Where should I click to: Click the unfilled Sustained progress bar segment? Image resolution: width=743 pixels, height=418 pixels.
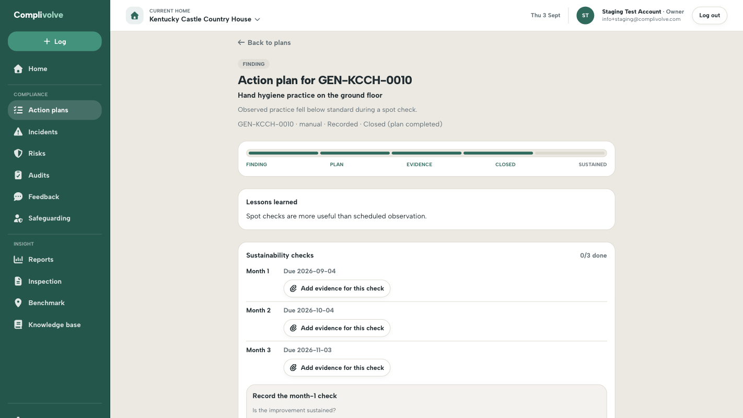point(570,153)
